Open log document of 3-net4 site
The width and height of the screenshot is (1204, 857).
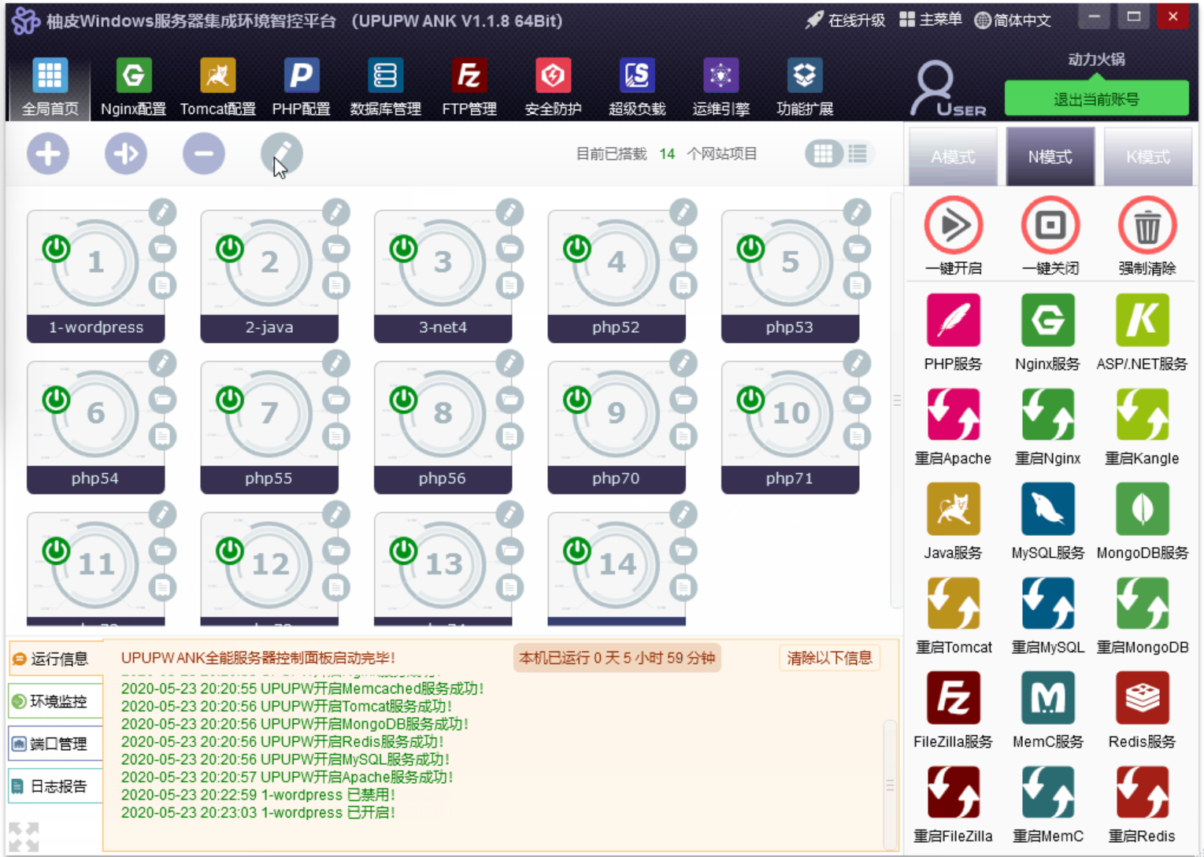(510, 285)
